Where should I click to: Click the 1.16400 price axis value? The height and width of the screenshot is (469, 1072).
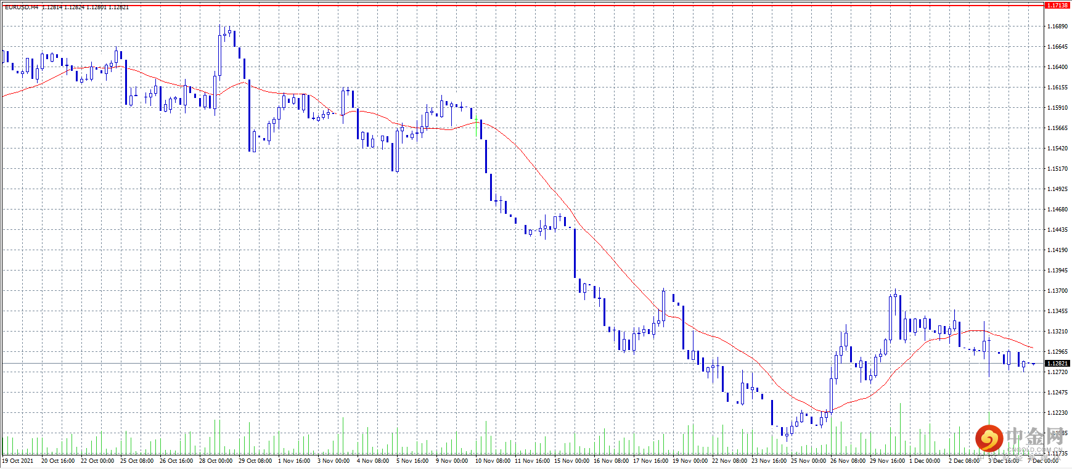click(x=1057, y=67)
